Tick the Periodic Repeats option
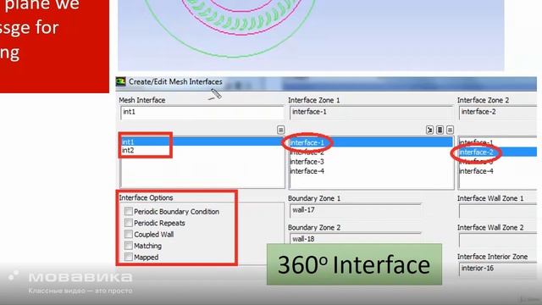 point(128,223)
